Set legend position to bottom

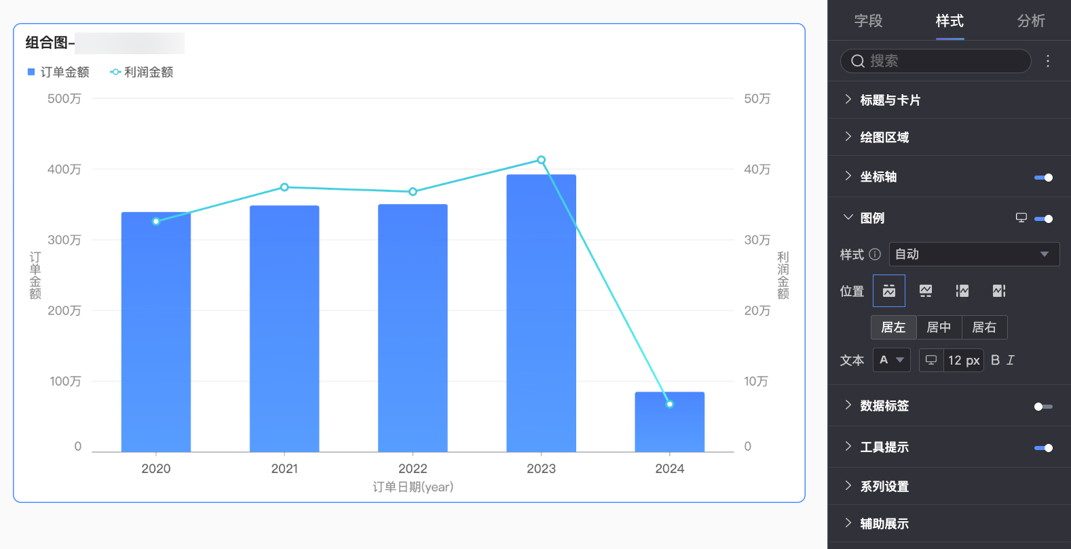tap(926, 291)
